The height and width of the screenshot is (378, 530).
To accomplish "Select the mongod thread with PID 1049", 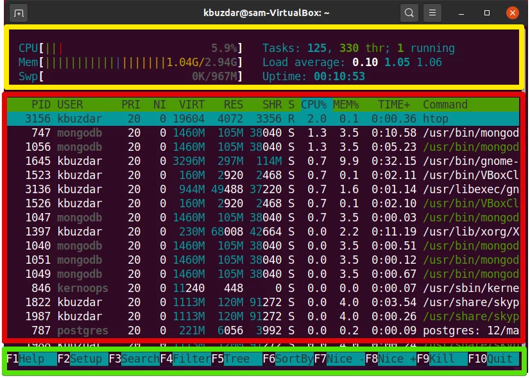I will pos(263,274).
